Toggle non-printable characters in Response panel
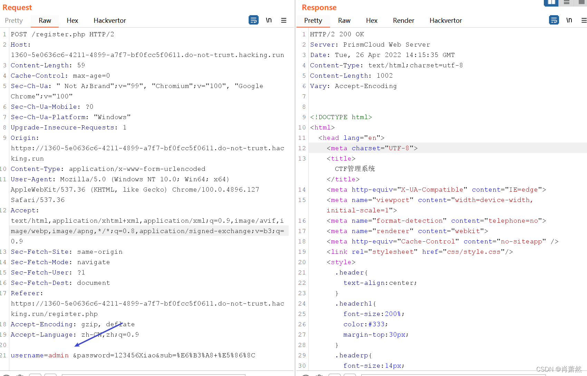Viewport: 587px width, 376px height. 569,20
